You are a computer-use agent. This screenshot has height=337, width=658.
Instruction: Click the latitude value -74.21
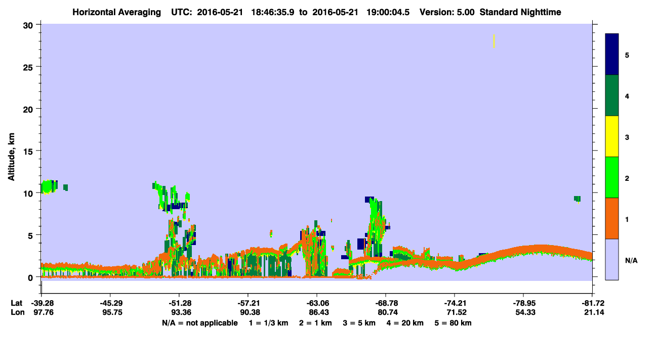pos(455,303)
